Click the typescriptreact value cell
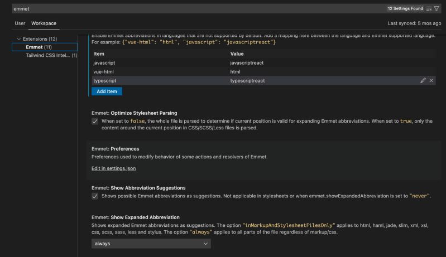This screenshot has width=446, height=257. 247,81
